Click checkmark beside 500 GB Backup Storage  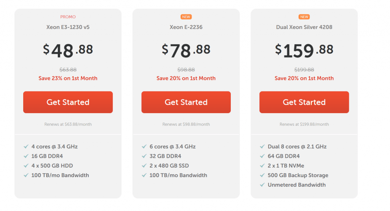[262, 175]
